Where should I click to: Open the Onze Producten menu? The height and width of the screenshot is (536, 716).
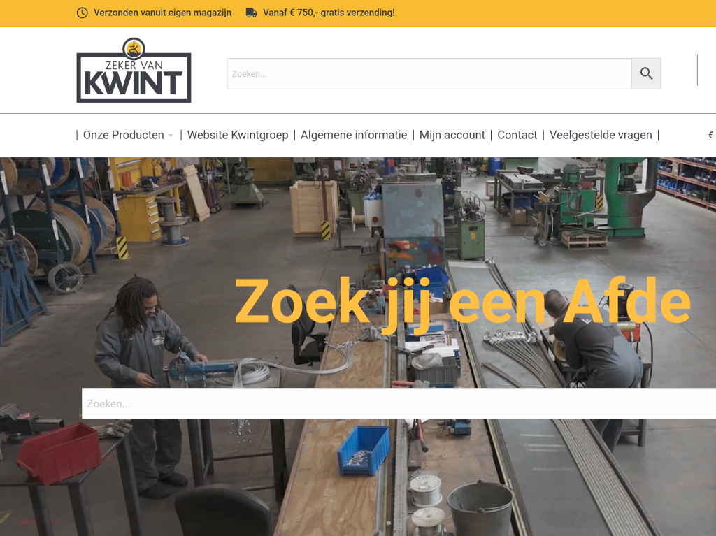(x=123, y=135)
